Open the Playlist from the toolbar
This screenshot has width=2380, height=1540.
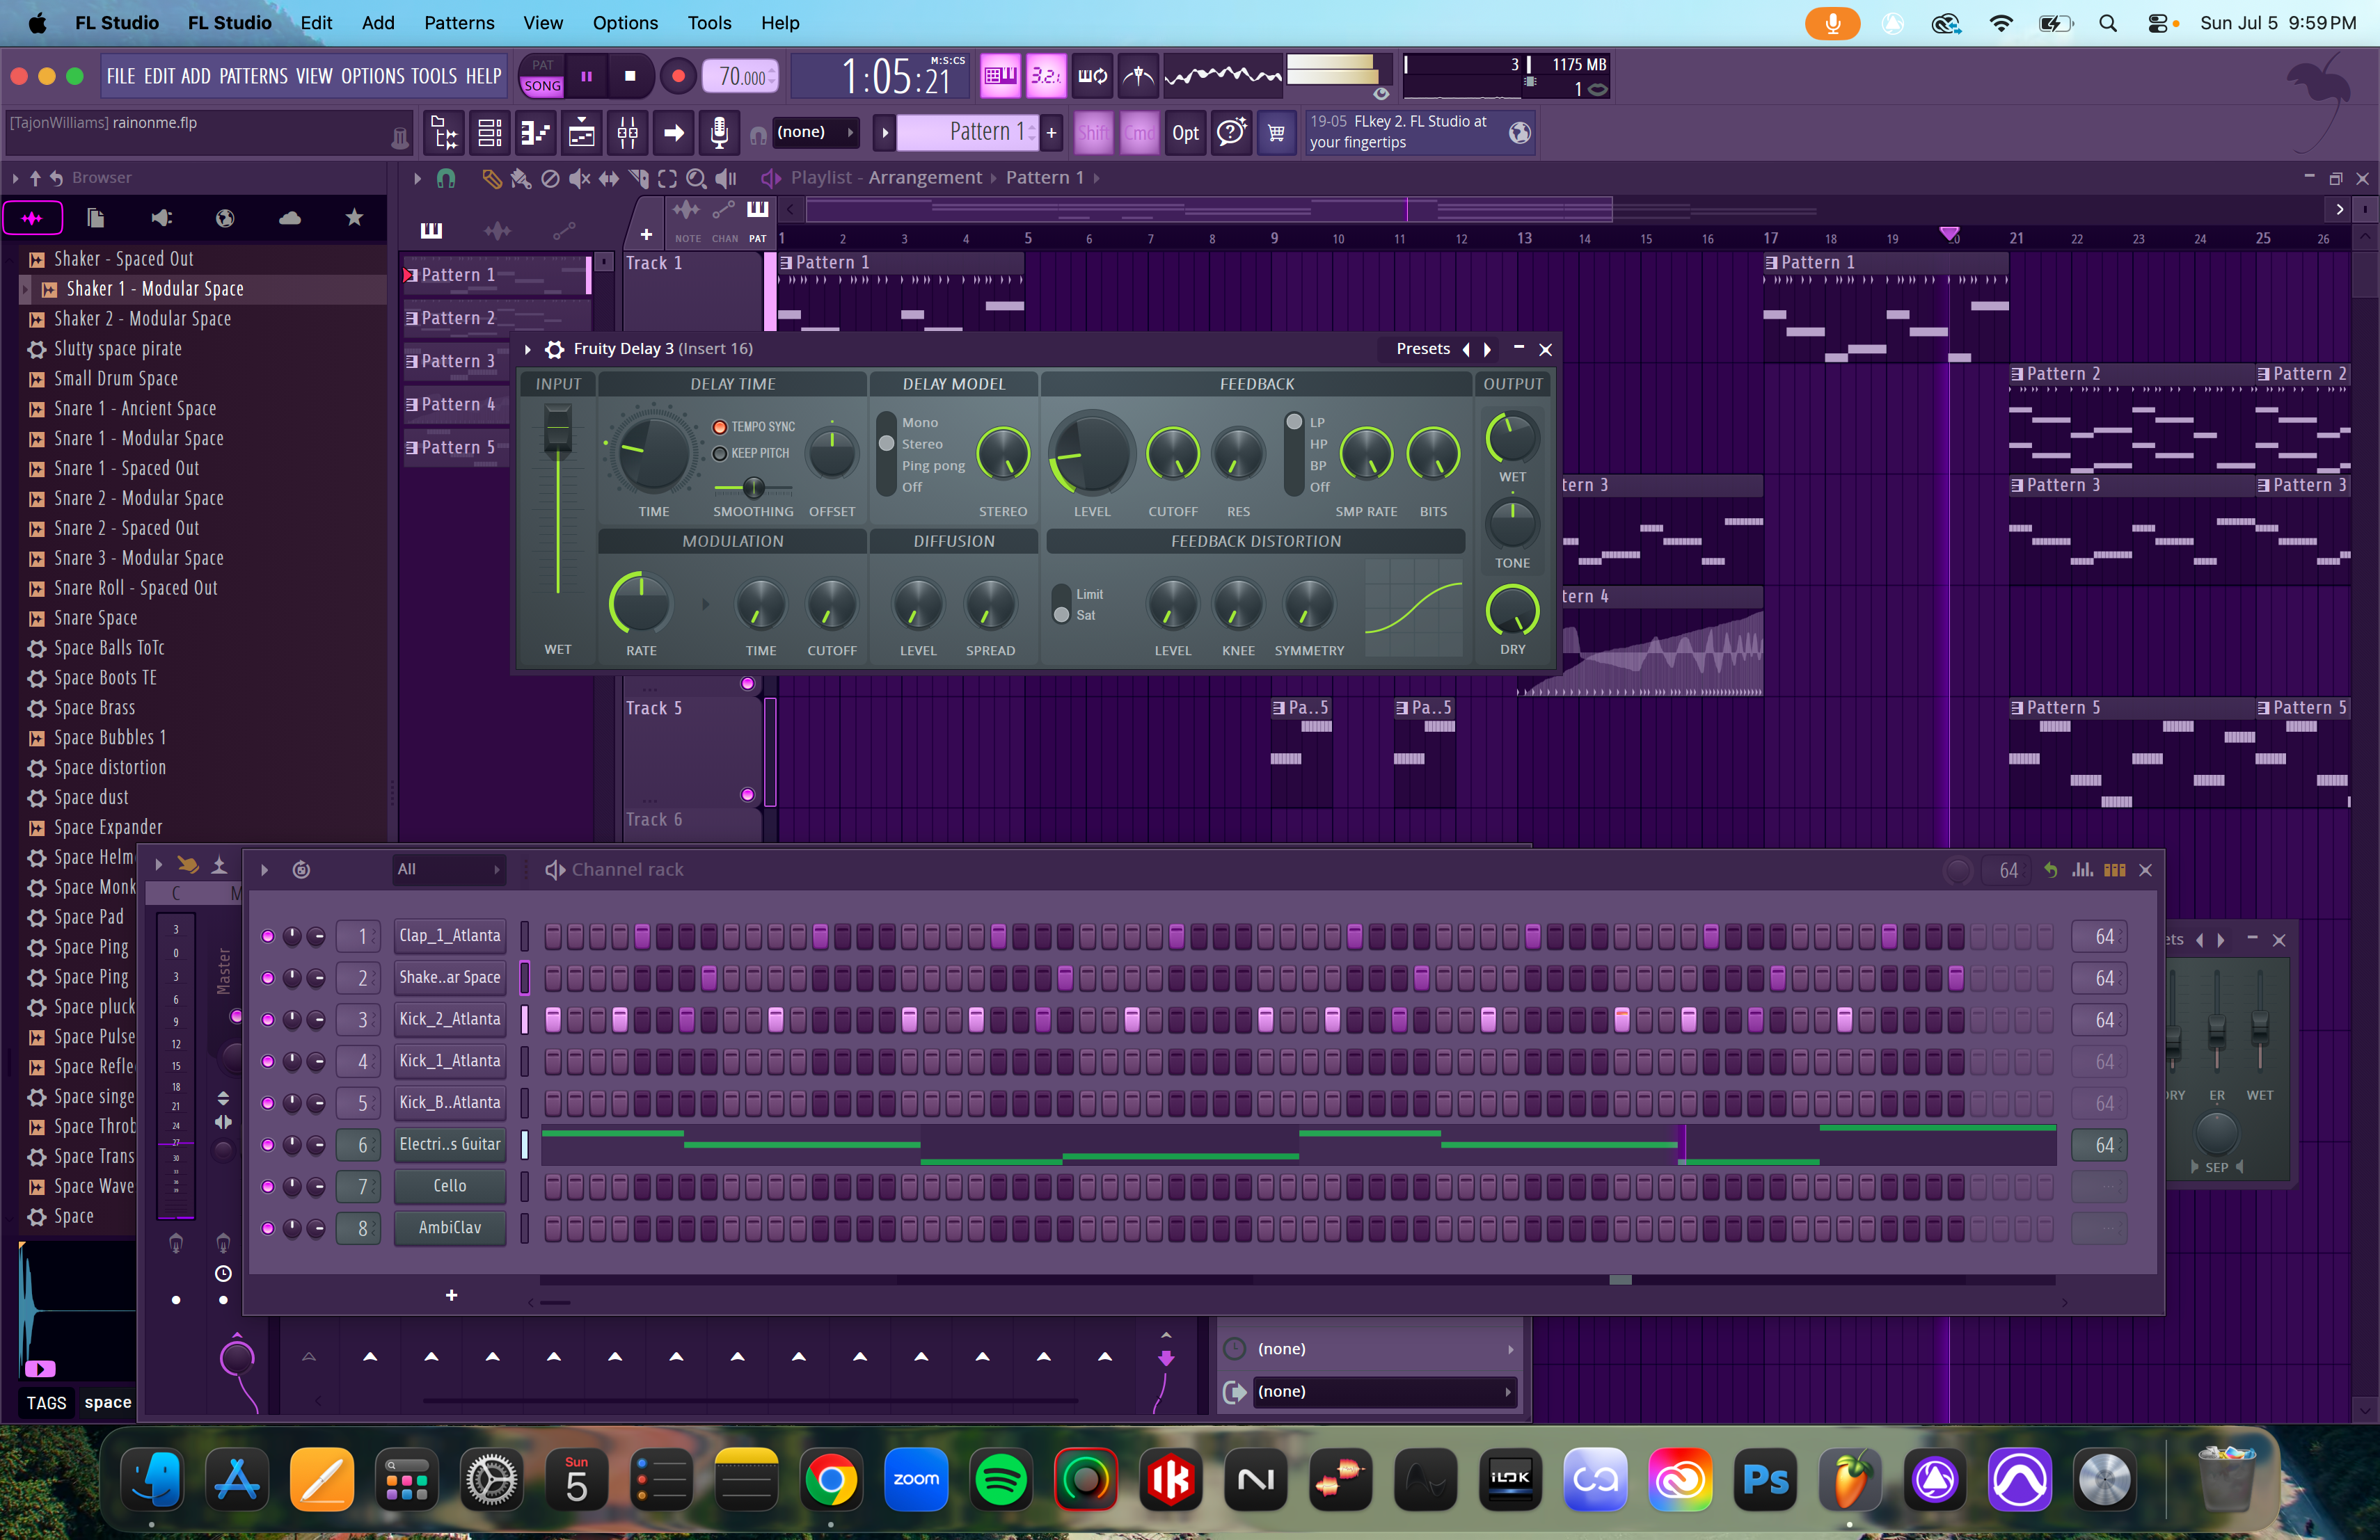pyautogui.click(x=582, y=133)
